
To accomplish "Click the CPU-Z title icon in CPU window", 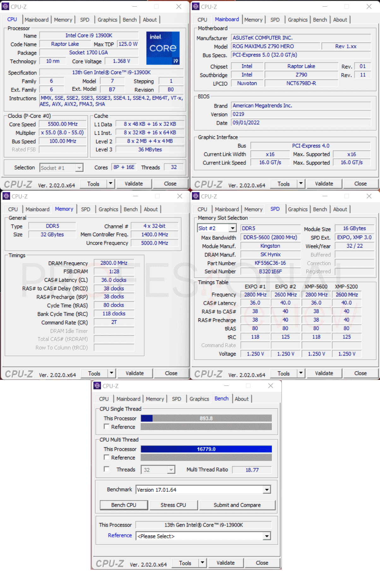I will click(x=5, y=6).
